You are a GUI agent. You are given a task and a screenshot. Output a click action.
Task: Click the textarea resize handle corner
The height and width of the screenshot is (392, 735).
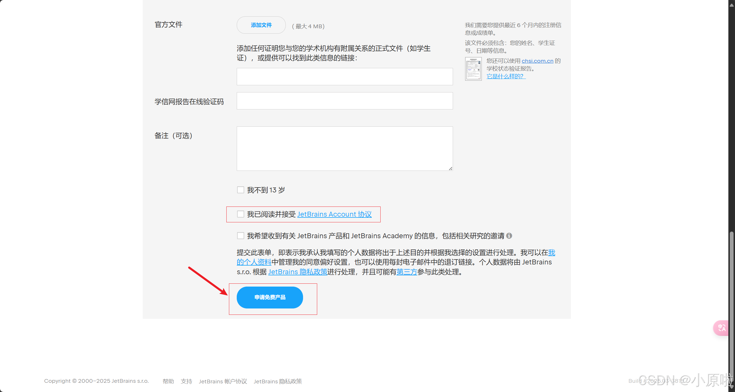coord(450,168)
